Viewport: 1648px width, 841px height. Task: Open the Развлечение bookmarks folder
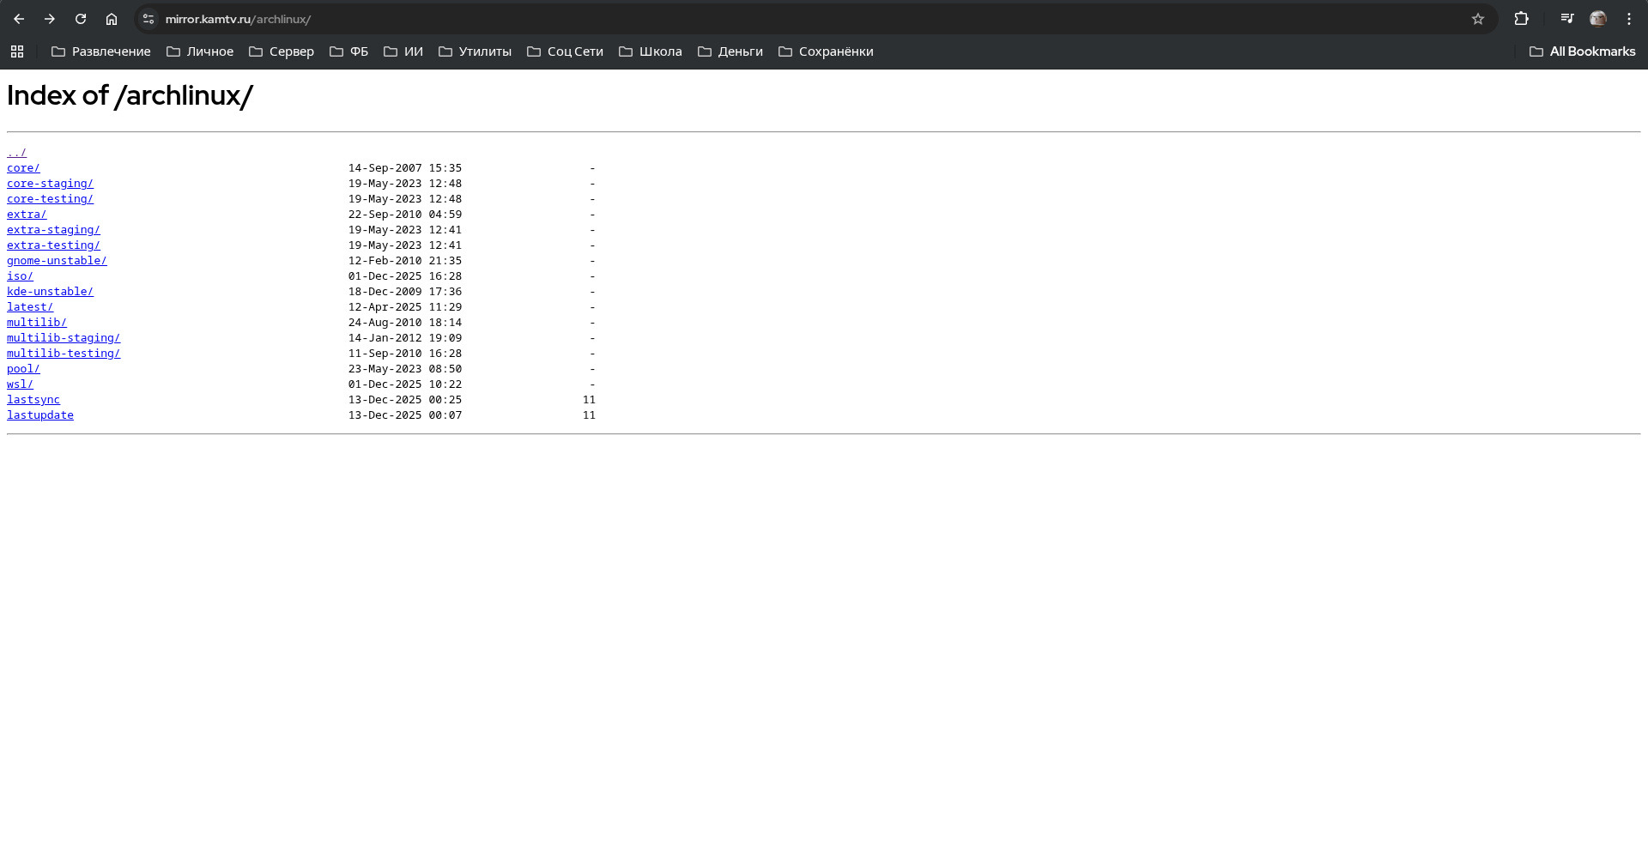click(101, 51)
